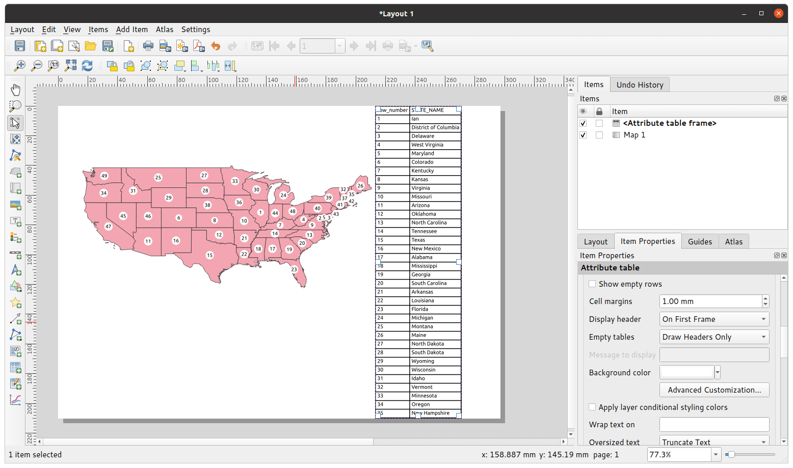
Task: Open the Oversized text dropdown
Action: (714, 441)
